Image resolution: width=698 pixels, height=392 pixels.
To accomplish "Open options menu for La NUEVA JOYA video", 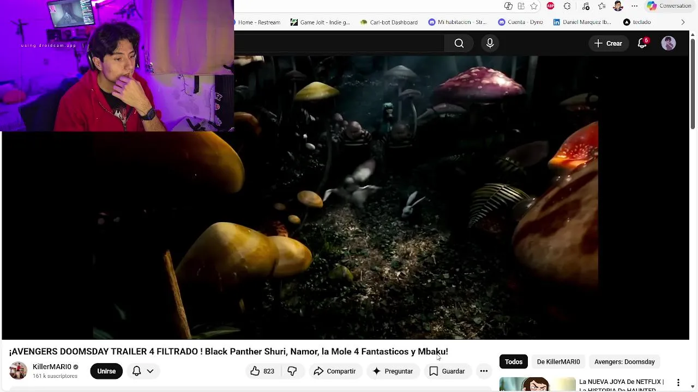I will [678, 383].
